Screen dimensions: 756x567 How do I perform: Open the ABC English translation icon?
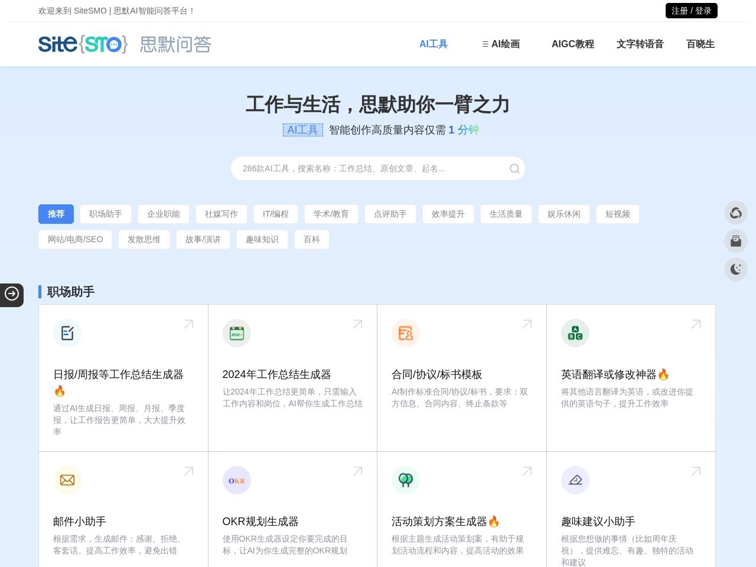point(575,333)
